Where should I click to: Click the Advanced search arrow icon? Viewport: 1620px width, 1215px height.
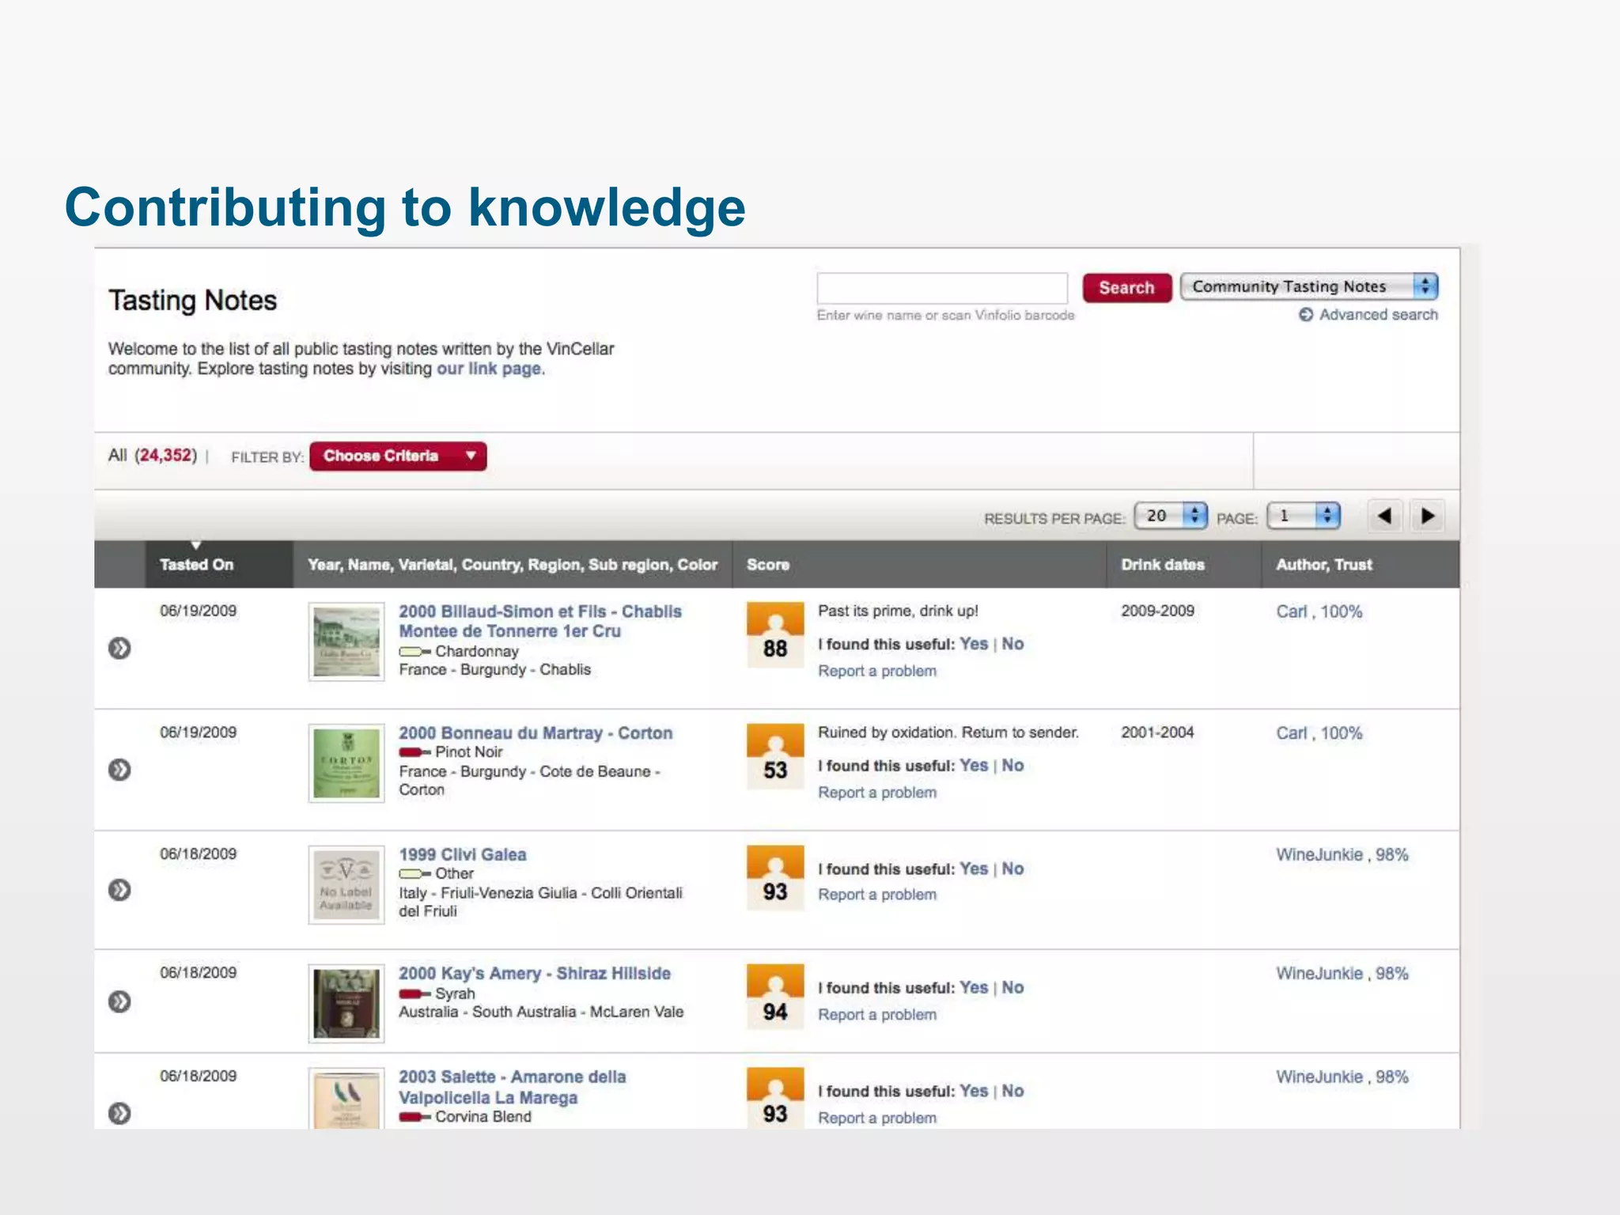coord(1306,315)
